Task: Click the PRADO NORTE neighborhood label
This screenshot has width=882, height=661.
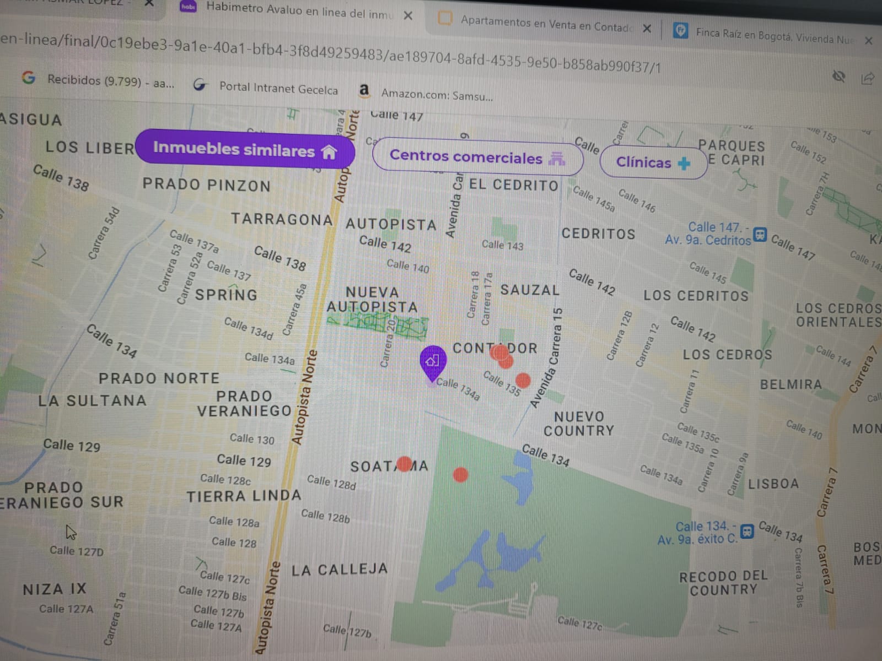Action: [x=159, y=378]
